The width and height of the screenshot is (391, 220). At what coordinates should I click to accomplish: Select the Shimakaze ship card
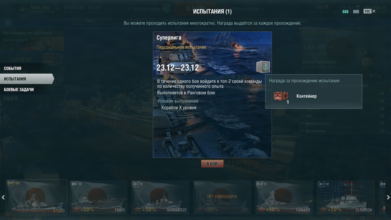[x=160, y=197]
